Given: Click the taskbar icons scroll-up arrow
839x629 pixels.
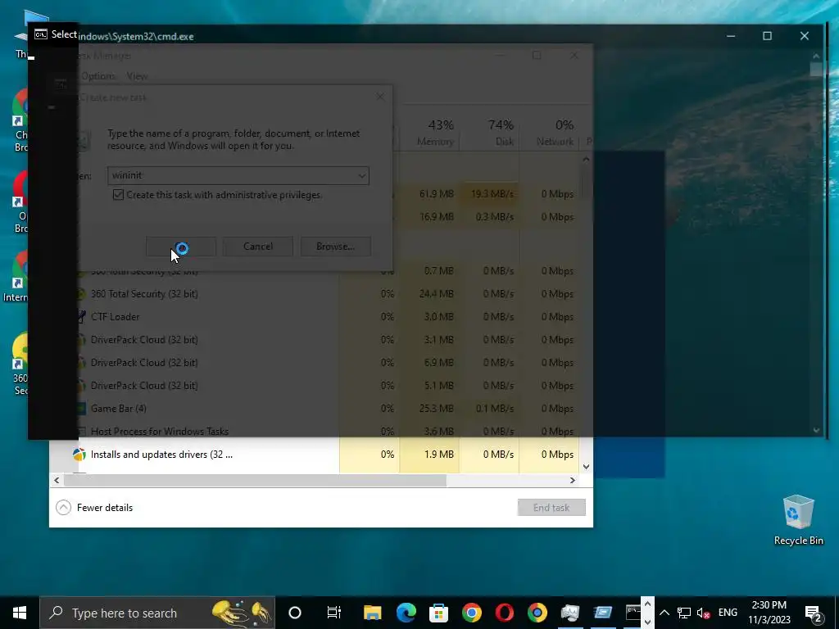Looking at the screenshot, I should pyautogui.click(x=647, y=604).
